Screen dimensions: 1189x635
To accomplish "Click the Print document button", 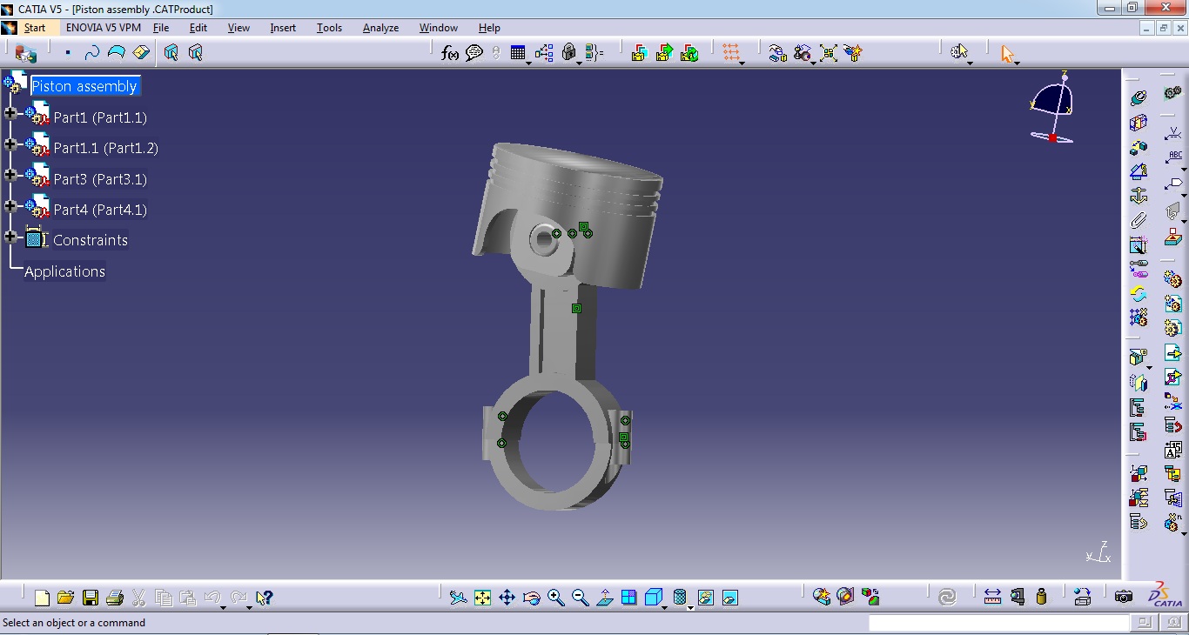I will click(114, 598).
